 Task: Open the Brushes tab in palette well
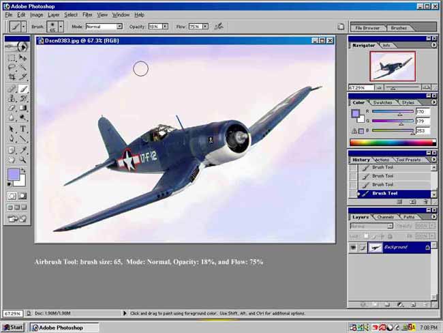coord(399,28)
